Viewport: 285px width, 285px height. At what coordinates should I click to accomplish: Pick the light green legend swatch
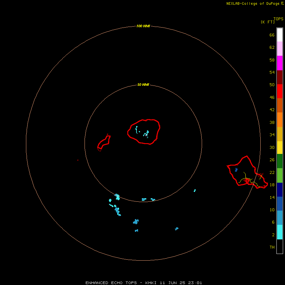(280, 175)
